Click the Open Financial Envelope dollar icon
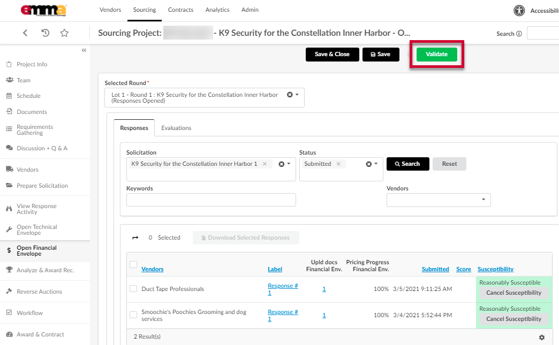This screenshot has height=345, width=559. (x=9, y=250)
